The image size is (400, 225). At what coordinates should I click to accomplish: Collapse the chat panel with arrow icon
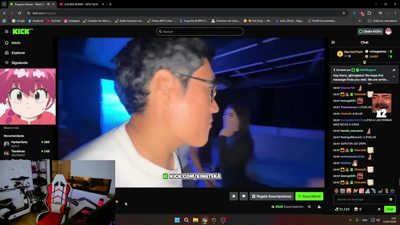(x=333, y=42)
